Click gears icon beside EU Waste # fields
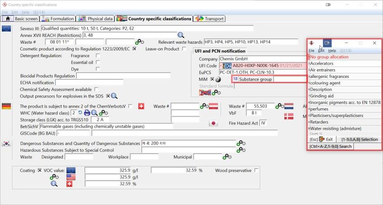The image size is (383, 205). pos(140,42)
